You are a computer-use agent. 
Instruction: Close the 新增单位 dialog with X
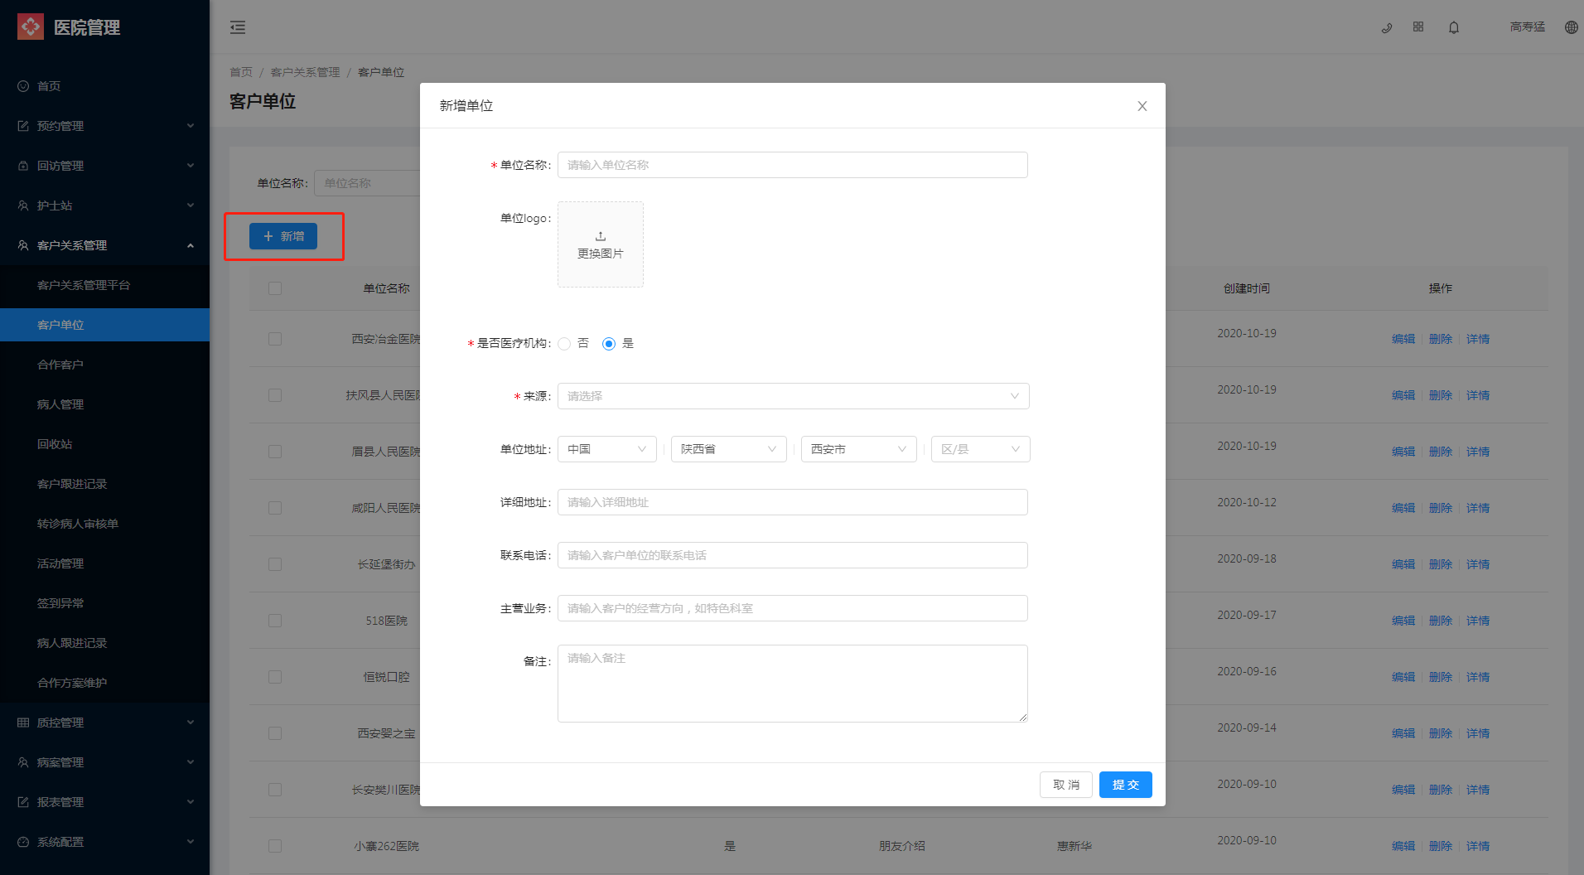[x=1142, y=106]
